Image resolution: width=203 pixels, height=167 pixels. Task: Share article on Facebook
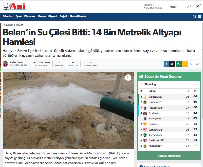(x=166, y=64)
